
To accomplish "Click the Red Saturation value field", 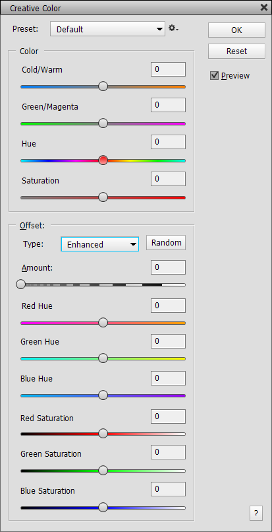I will pyautogui.click(x=168, y=416).
